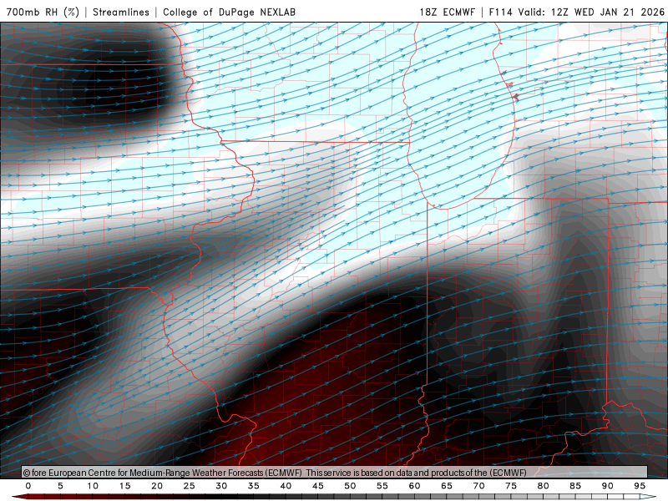Click "College of DuPage NEXLAB" header text
This screenshot has width=668, height=501.
[x=229, y=12]
